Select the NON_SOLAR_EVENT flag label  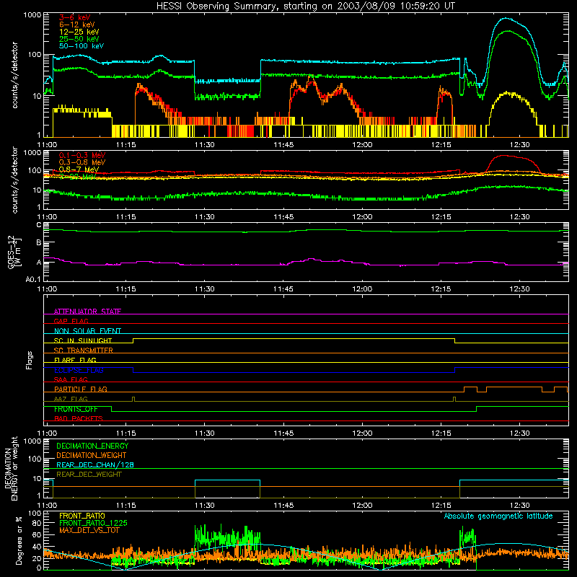coord(87,331)
